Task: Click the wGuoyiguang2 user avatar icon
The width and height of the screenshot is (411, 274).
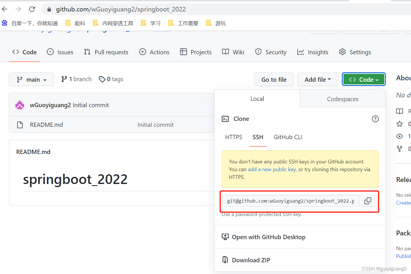Action: click(20, 105)
